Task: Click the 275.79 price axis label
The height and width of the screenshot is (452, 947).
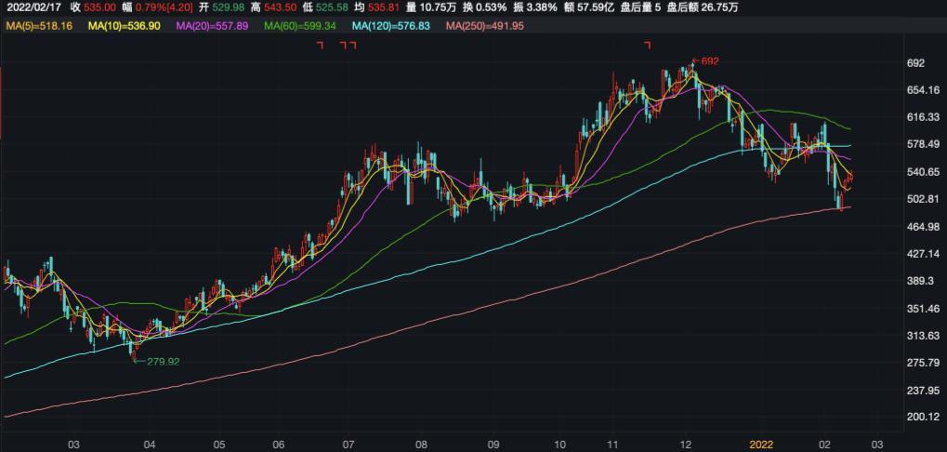Action: [922, 363]
